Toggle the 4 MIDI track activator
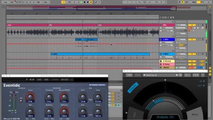This screenshot has height=120, width=213. click(x=192, y=54)
